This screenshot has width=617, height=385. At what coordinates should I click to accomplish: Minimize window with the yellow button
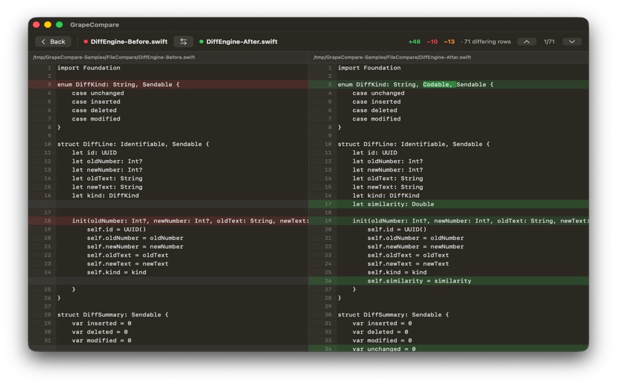(47, 25)
